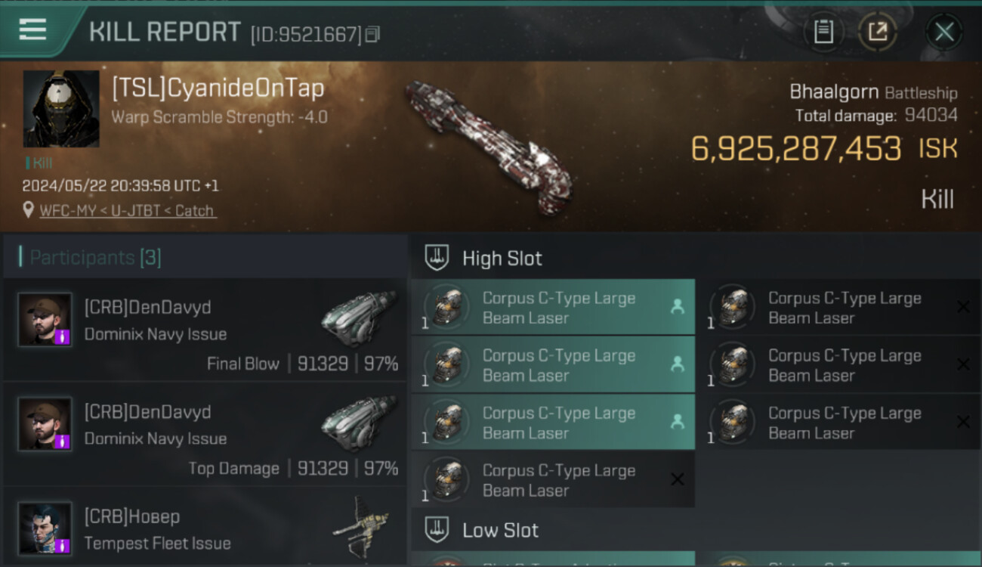This screenshot has height=567, width=982.
Task: Open WFC-MY location link
Action: tap(128, 211)
